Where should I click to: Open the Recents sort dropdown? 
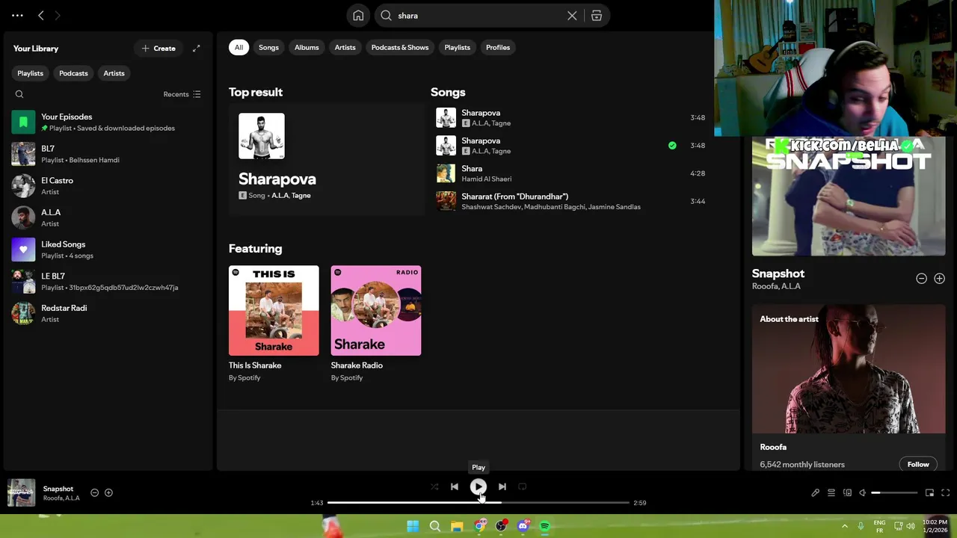182,94
